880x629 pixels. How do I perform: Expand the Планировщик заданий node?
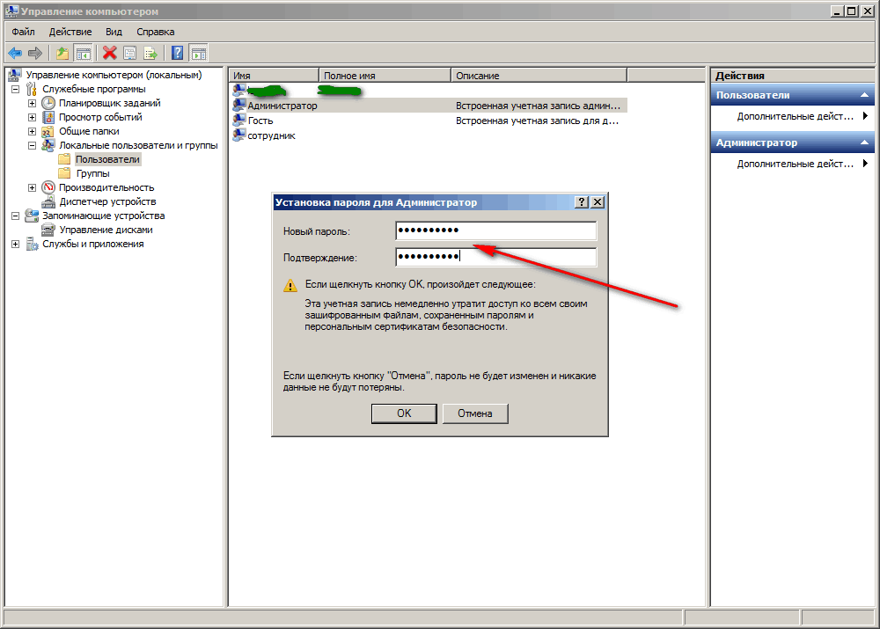tap(32, 103)
